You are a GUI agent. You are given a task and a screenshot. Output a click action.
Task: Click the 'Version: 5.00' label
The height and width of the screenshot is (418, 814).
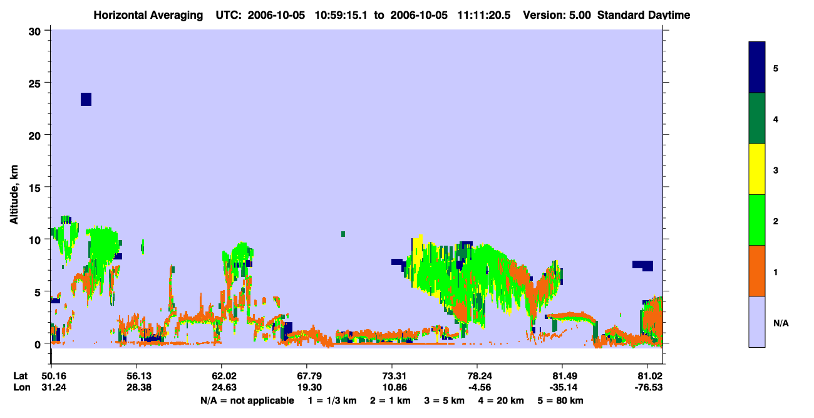tap(557, 15)
